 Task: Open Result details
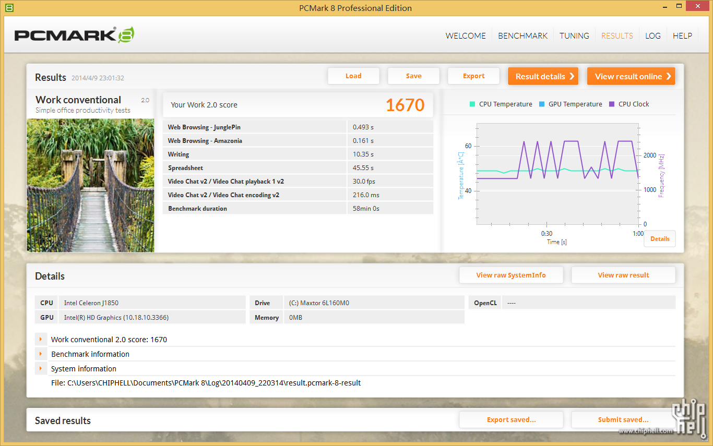click(543, 76)
